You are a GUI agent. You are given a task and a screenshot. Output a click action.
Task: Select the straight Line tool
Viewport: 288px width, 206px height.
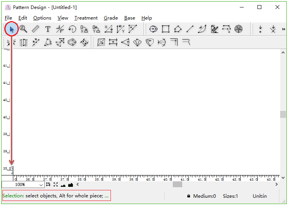[190, 29]
